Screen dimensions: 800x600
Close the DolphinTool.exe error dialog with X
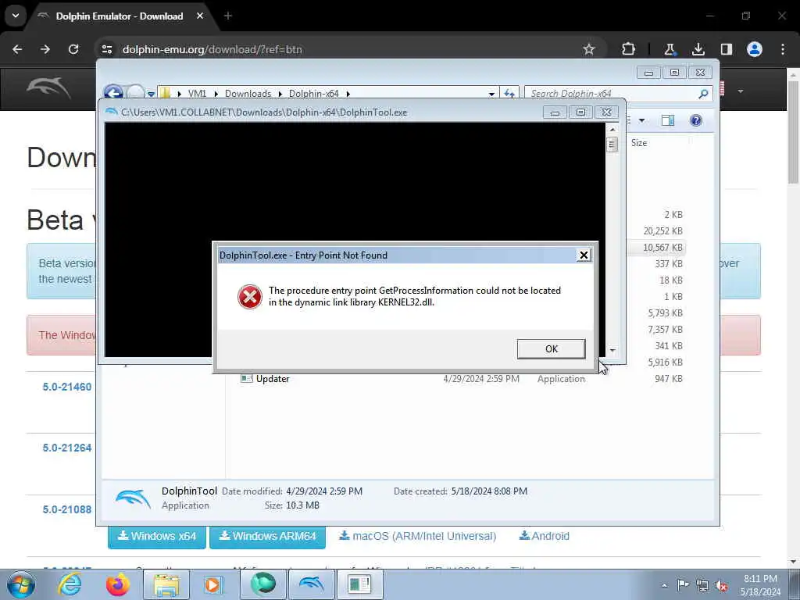pyautogui.click(x=584, y=255)
